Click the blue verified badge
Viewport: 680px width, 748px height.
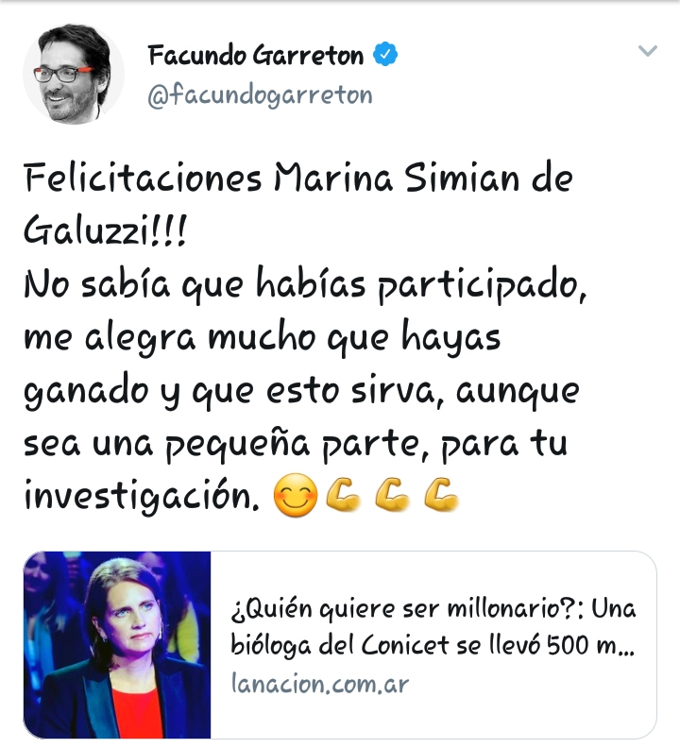click(x=385, y=54)
